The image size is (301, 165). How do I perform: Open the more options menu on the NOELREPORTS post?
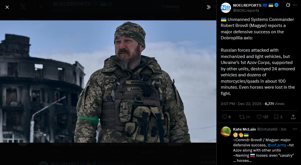click(x=295, y=5)
